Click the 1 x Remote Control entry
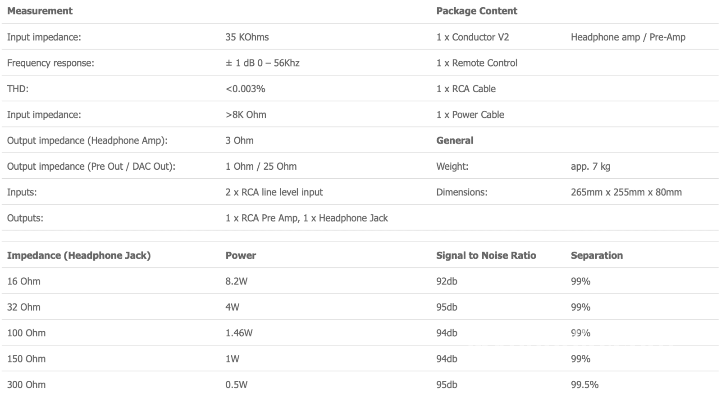Image resolution: width=721 pixels, height=402 pixels. 476,63
